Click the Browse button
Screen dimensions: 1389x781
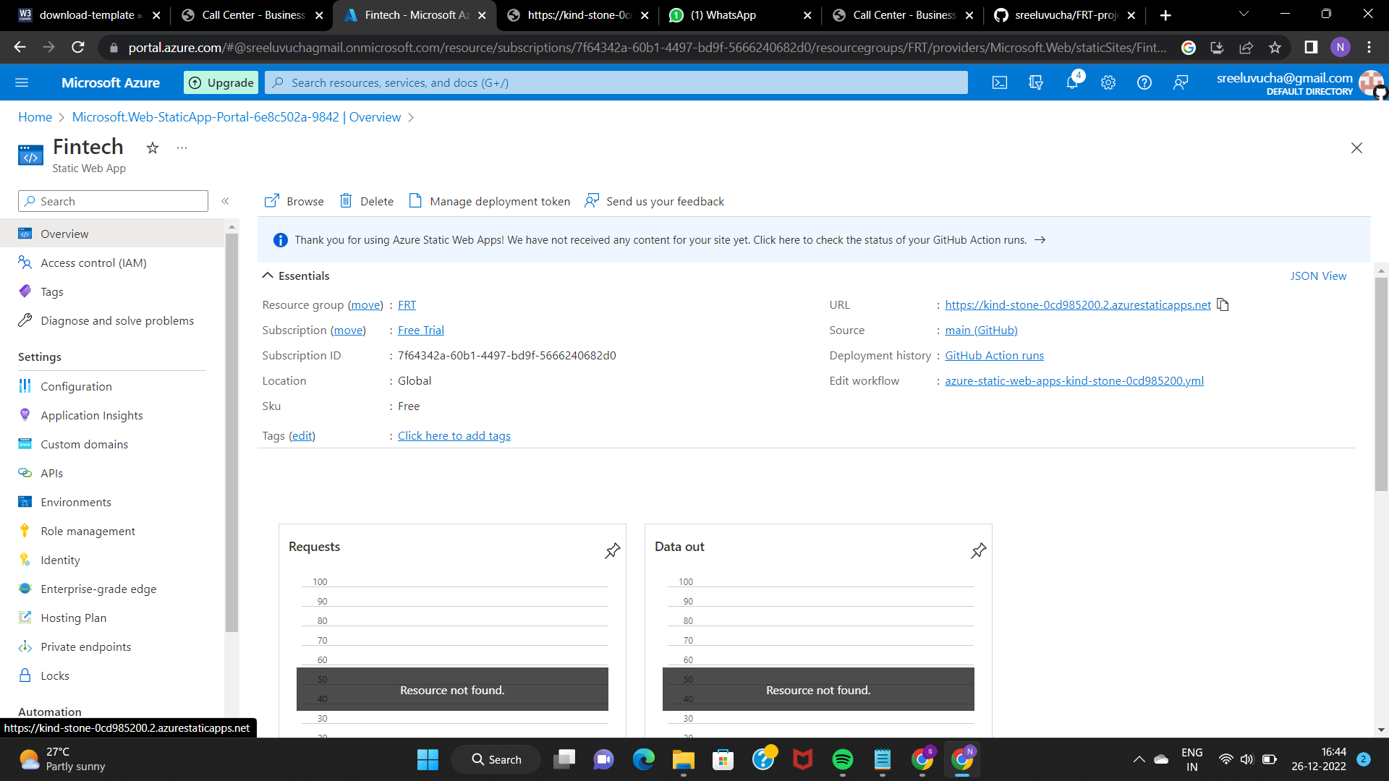pyautogui.click(x=294, y=201)
